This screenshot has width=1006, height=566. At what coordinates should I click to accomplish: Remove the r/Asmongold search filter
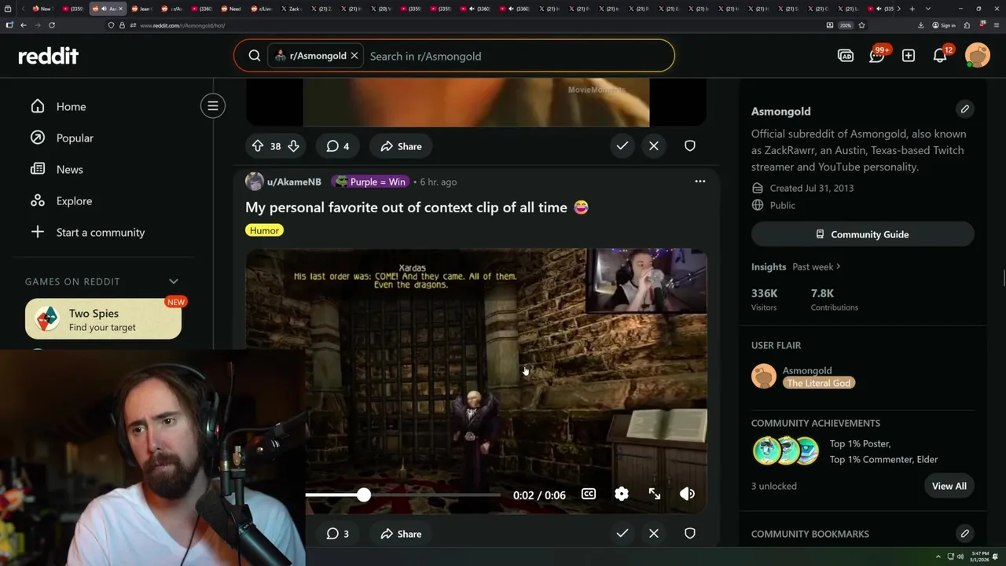(354, 56)
